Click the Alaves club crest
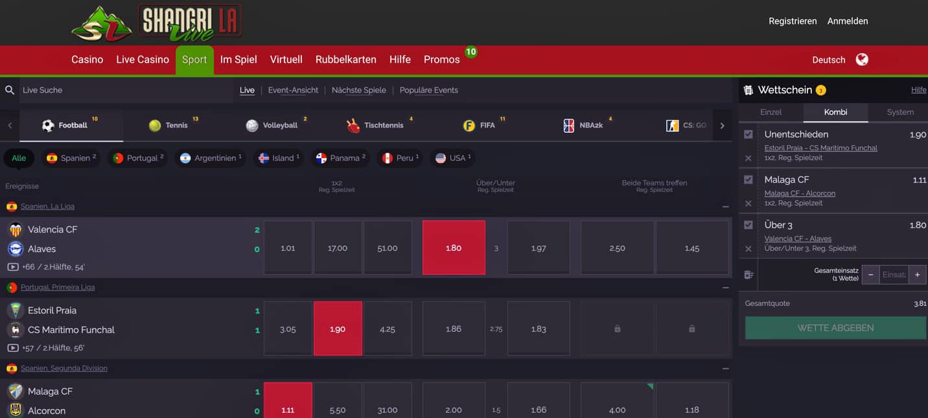 [16, 249]
